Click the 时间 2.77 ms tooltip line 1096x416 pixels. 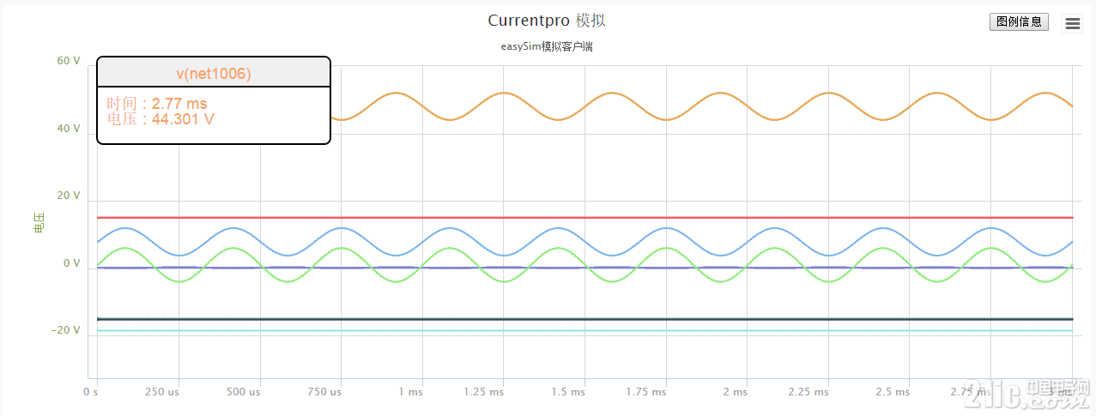point(157,104)
